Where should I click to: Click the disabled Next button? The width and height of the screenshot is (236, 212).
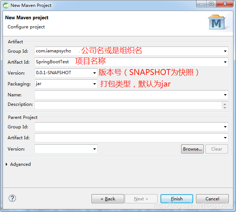point(141,199)
